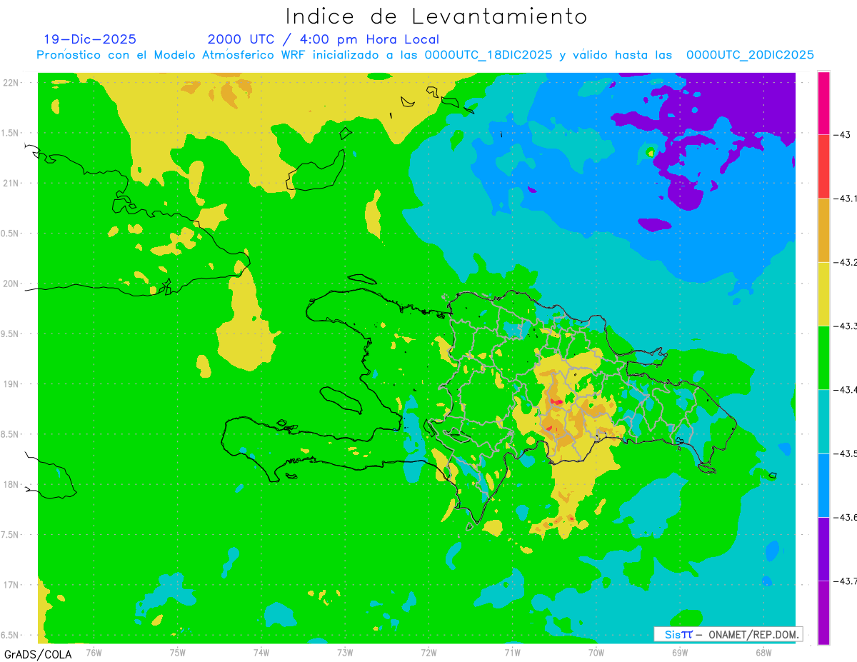Click the title 'Indice de Levantamiento'
Screen dimensions: 857x662
click(436, 16)
